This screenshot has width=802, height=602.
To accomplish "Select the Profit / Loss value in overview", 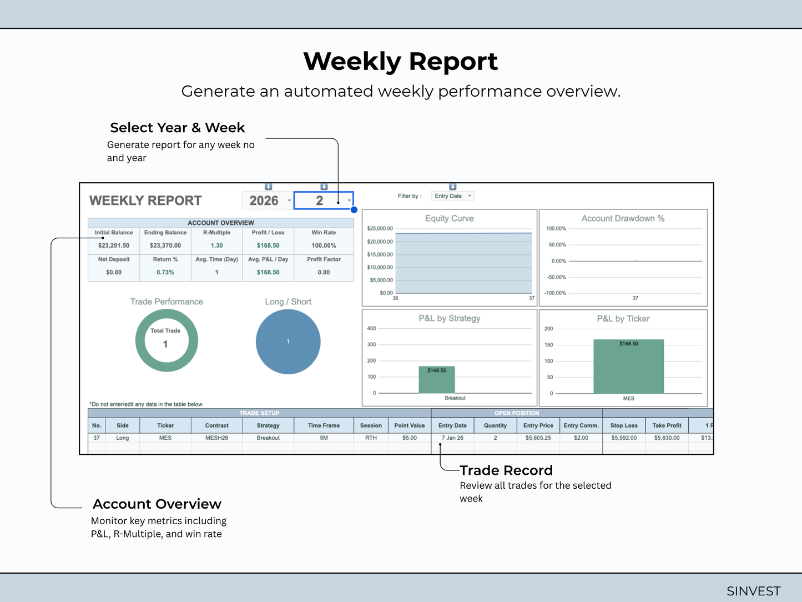I will 268,245.
